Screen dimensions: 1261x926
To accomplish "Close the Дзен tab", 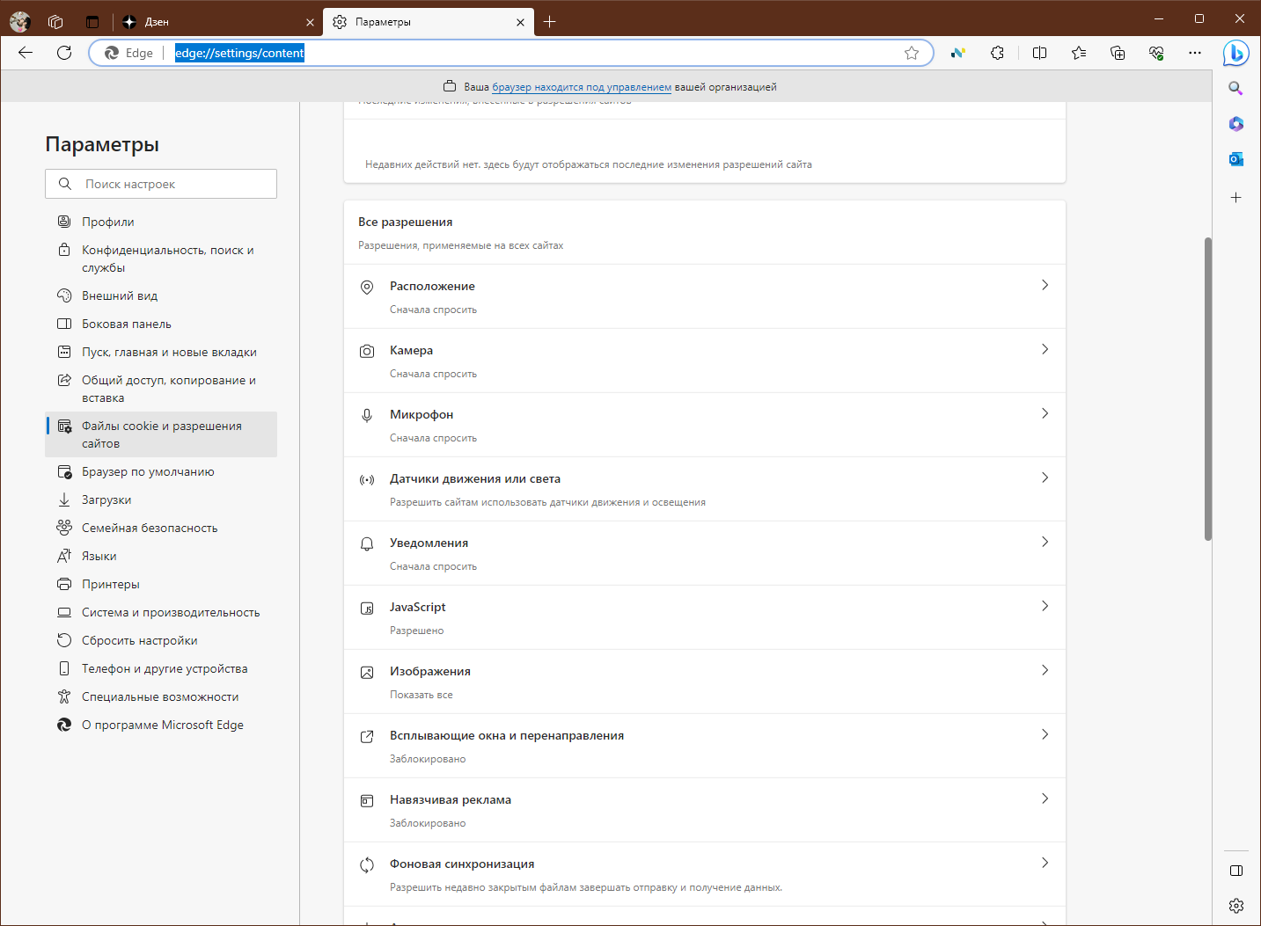I will 310,22.
